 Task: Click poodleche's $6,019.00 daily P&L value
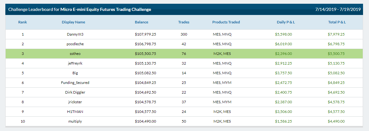tap(284, 44)
